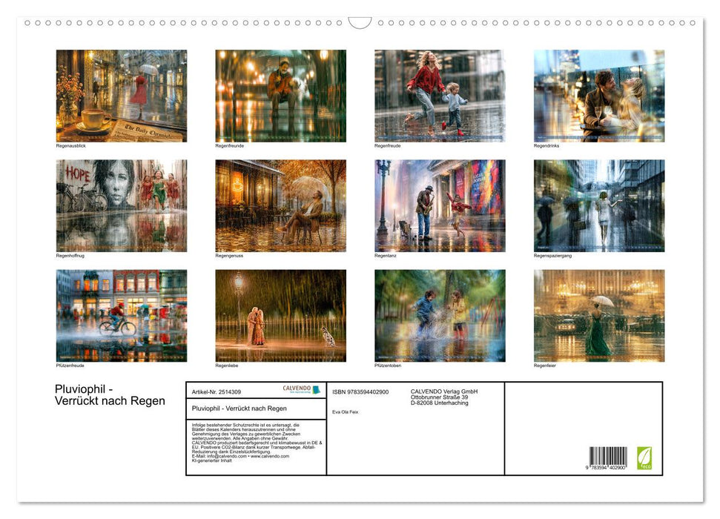Click "D-82008 Unterhaching"
The width and height of the screenshot is (720, 519).
point(440,403)
